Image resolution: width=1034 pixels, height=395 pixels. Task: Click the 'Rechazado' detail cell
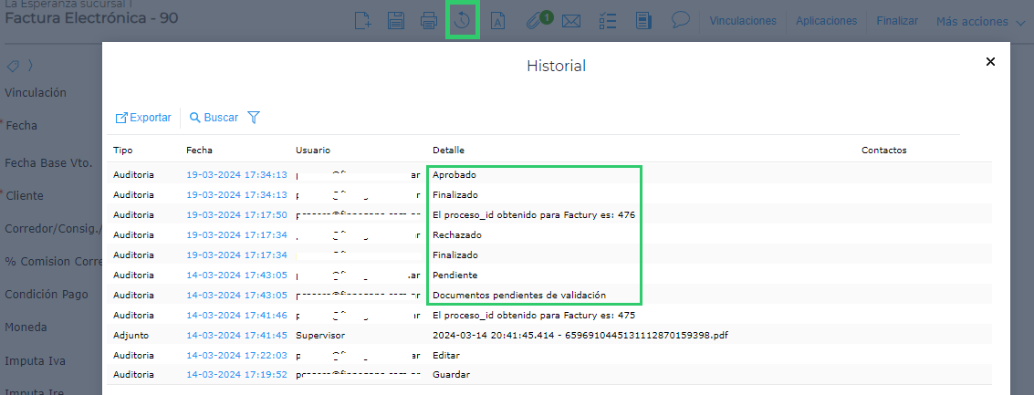[455, 234]
